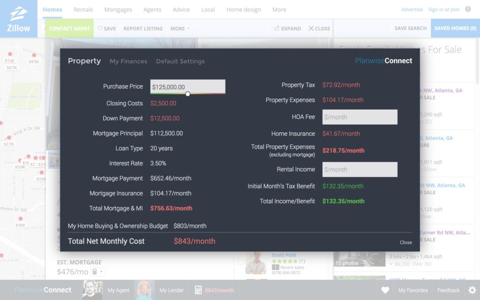
Task: Open the Mortgages menu
Action: click(x=118, y=9)
